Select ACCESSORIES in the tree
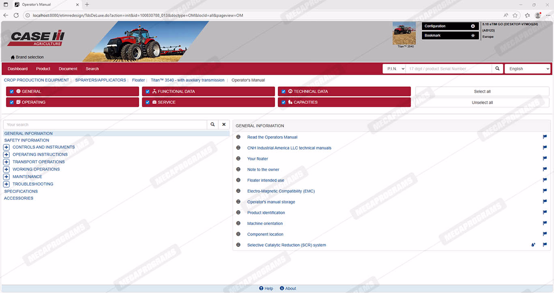554x293 pixels. click(x=19, y=198)
